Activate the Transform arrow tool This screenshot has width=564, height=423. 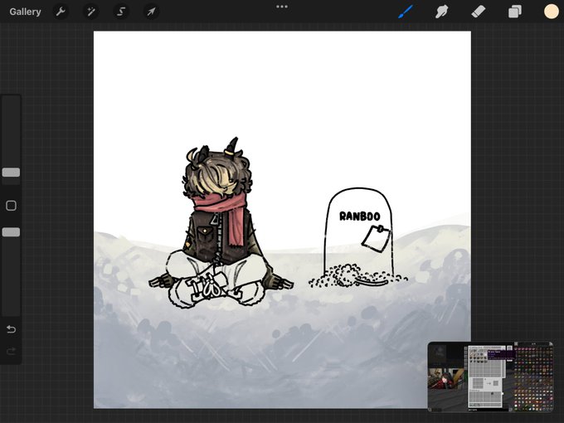[x=151, y=12]
